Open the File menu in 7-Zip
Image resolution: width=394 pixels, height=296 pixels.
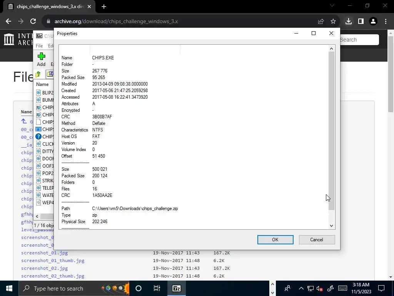click(x=39, y=46)
